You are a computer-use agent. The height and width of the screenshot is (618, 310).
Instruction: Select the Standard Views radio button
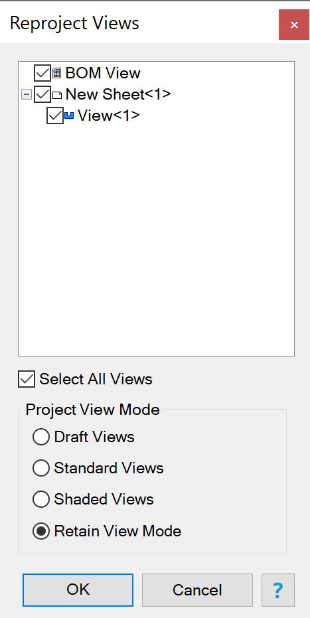(41, 468)
